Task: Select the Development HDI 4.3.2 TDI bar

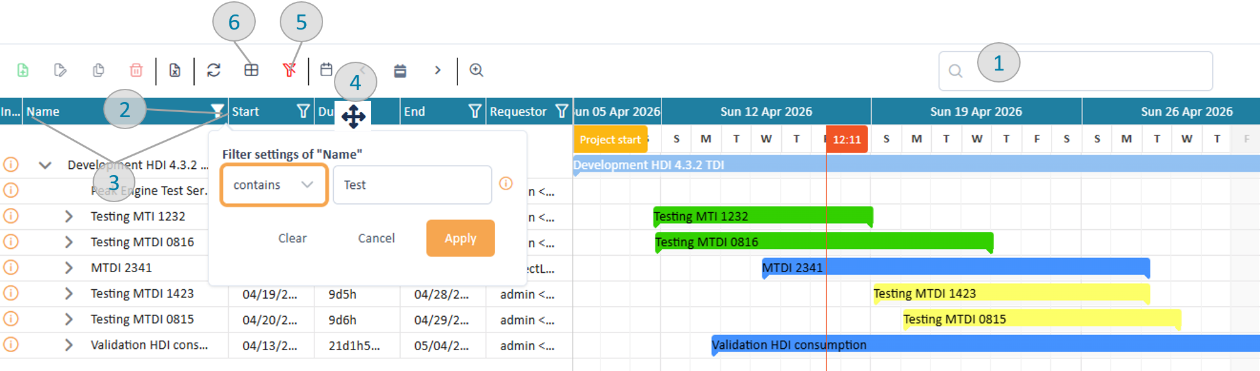Action: click(916, 164)
